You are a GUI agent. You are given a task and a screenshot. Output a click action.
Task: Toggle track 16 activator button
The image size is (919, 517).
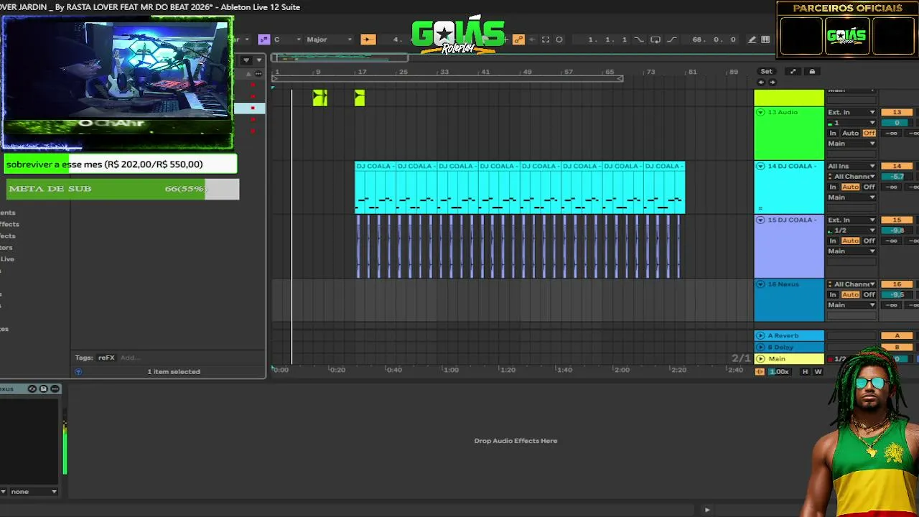[897, 284]
